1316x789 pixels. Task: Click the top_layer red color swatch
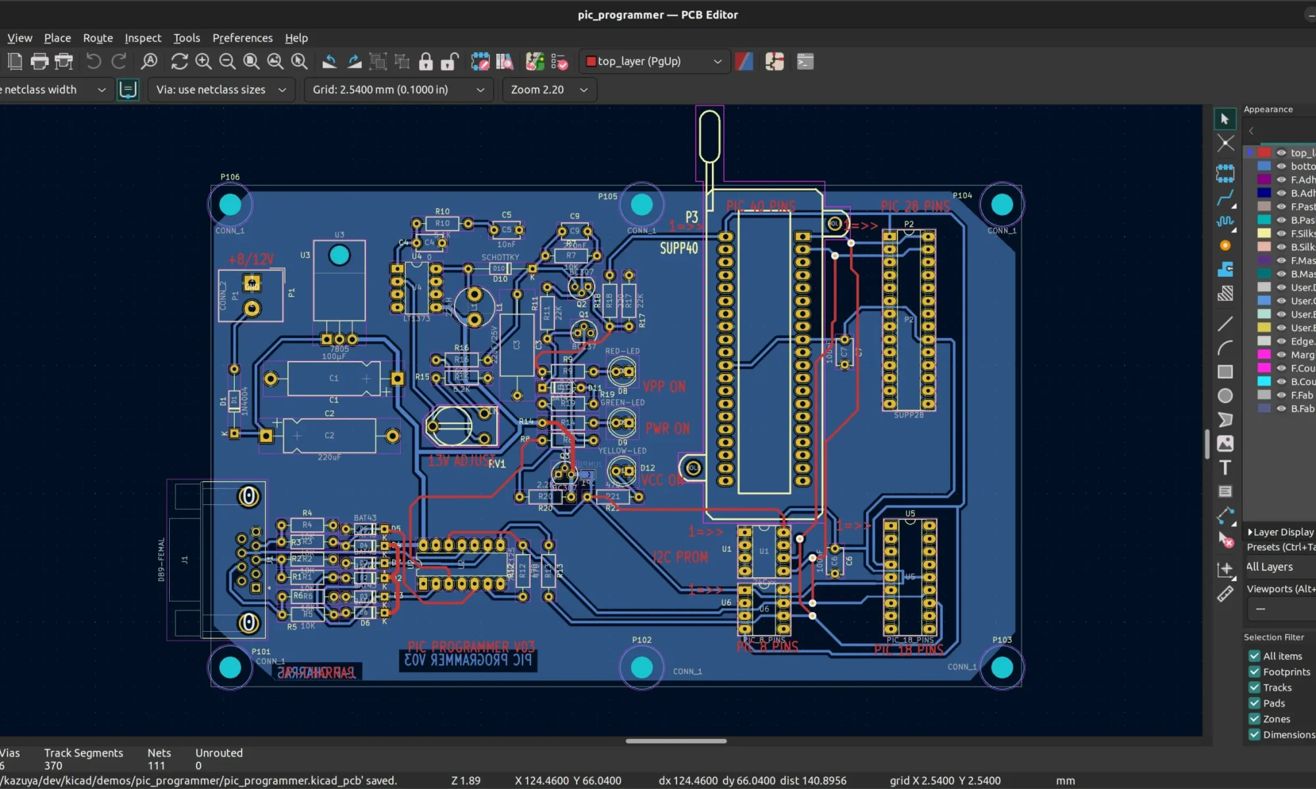tap(1263, 152)
